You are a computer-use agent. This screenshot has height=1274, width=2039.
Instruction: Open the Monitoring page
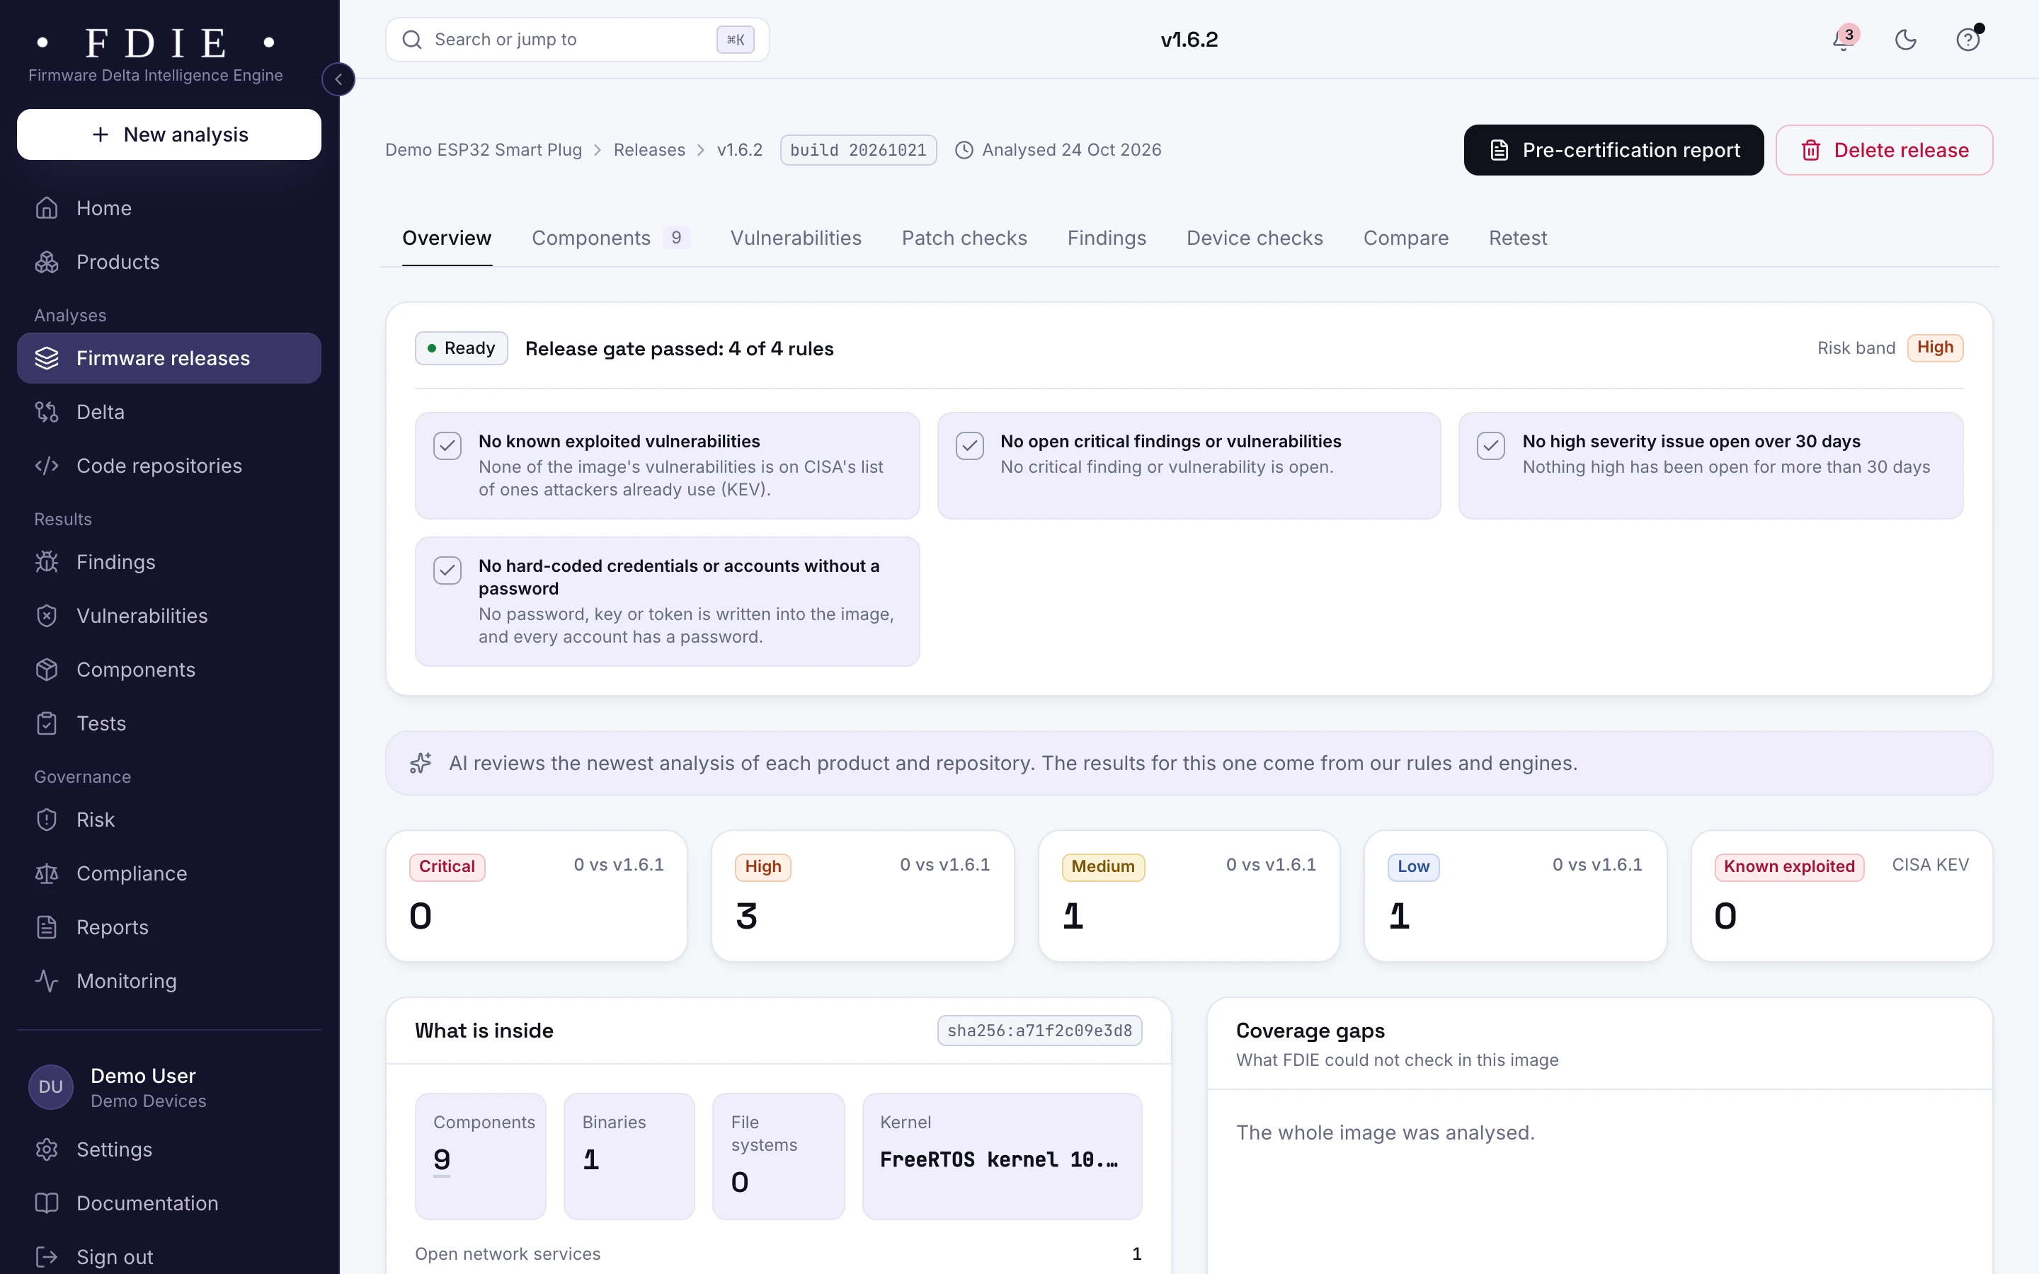click(169, 982)
